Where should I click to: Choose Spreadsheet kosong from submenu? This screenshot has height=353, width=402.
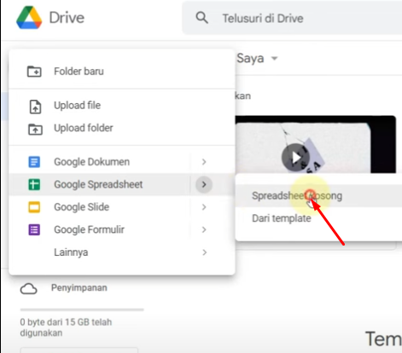[318, 196]
